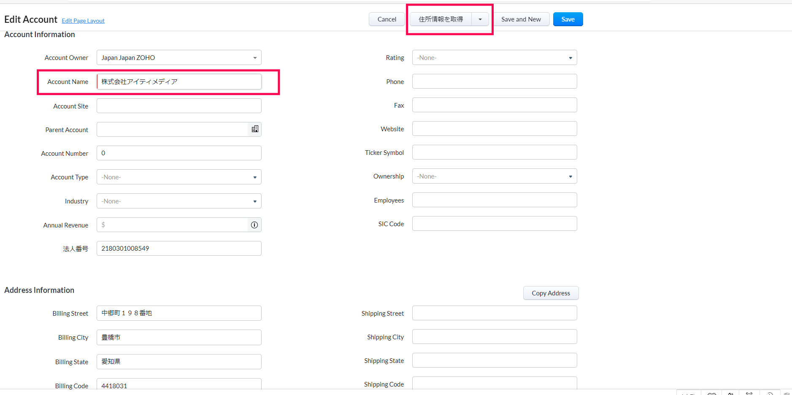Expand the Industry dropdown
Image resolution: width=792 pixels, height=395 pixels.
pyautogui.click(x=179, y=201)
